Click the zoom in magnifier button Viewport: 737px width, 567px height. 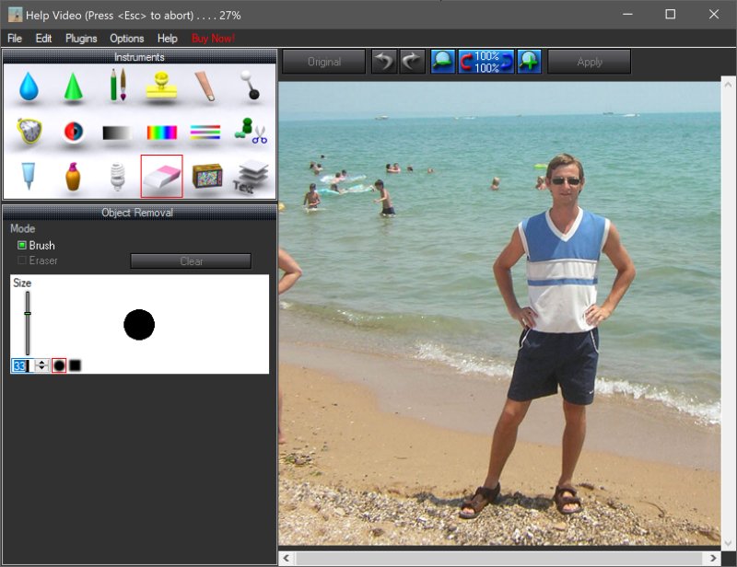coord(529,62)
